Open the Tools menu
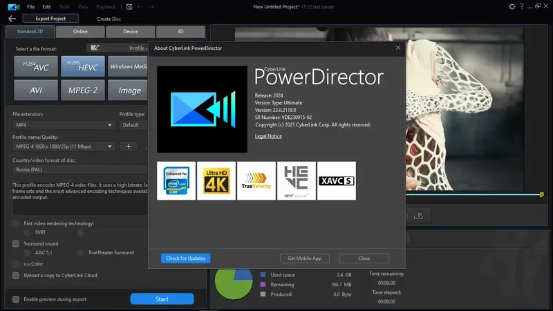This screenshot has height=311, width=553. (x=64, y=7)
